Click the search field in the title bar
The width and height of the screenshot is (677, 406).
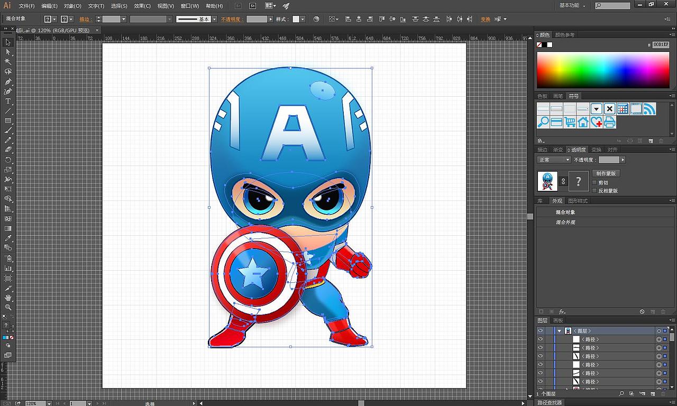(x=612, y=6)
